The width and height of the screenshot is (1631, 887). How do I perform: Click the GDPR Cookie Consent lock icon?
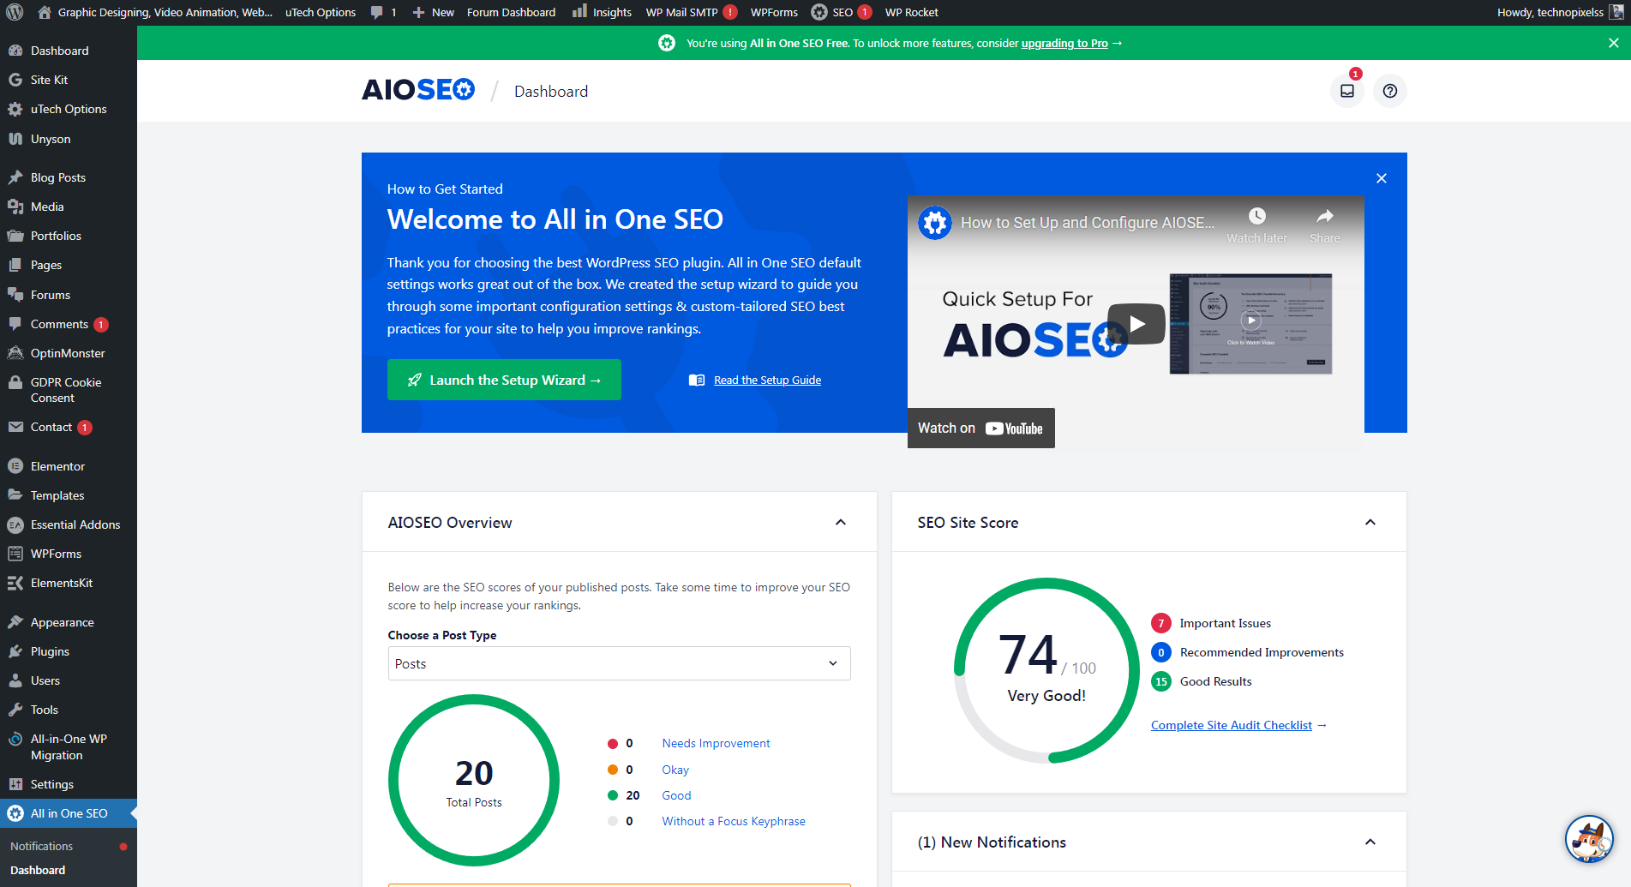click(x=15, y=382)
